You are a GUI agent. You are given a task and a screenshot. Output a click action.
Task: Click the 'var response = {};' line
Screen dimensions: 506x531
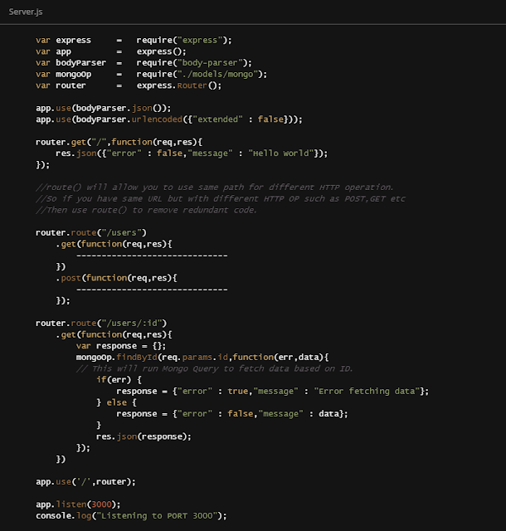[x=121, y=346]
